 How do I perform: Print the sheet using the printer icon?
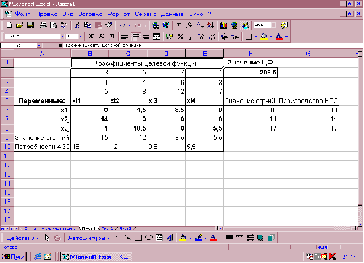tap(43, 25)
